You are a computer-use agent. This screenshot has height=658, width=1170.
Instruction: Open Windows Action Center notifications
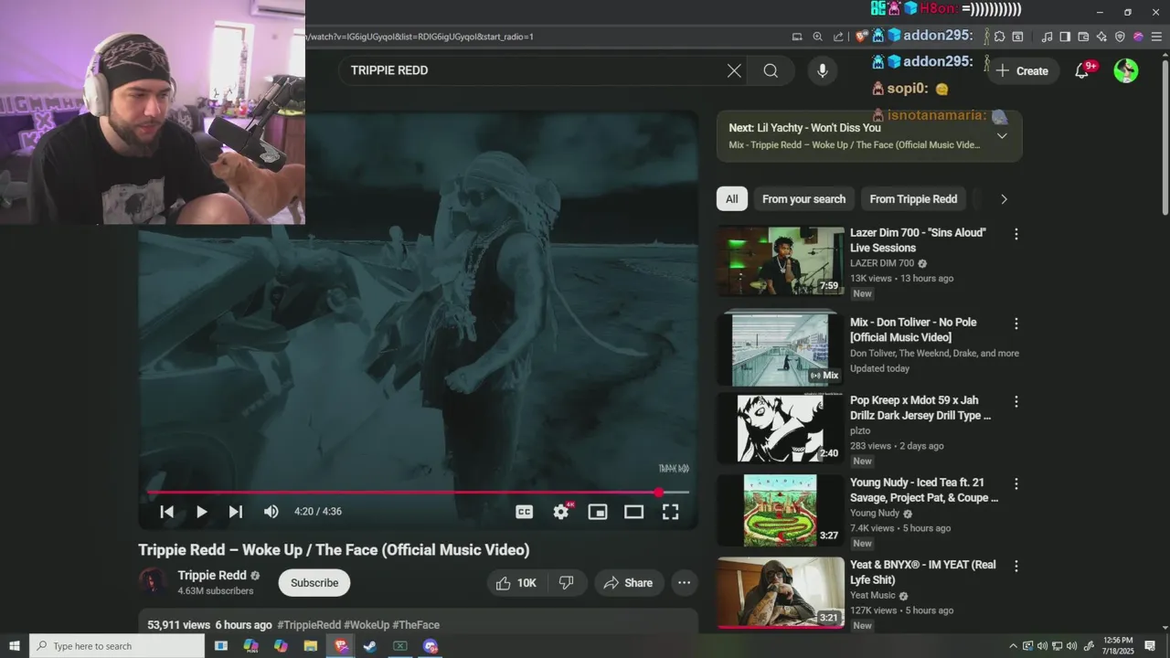1149,646
